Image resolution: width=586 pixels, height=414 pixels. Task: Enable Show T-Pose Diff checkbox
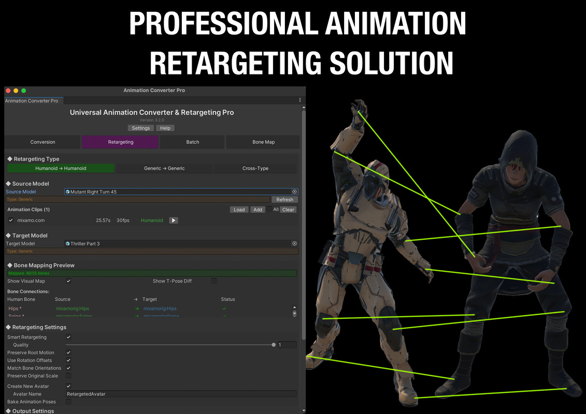click(x=214, y=280)
